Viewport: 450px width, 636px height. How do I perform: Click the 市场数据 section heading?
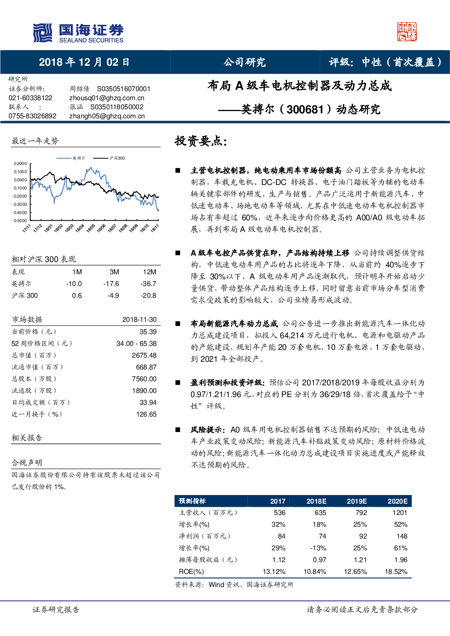point(27,320)
